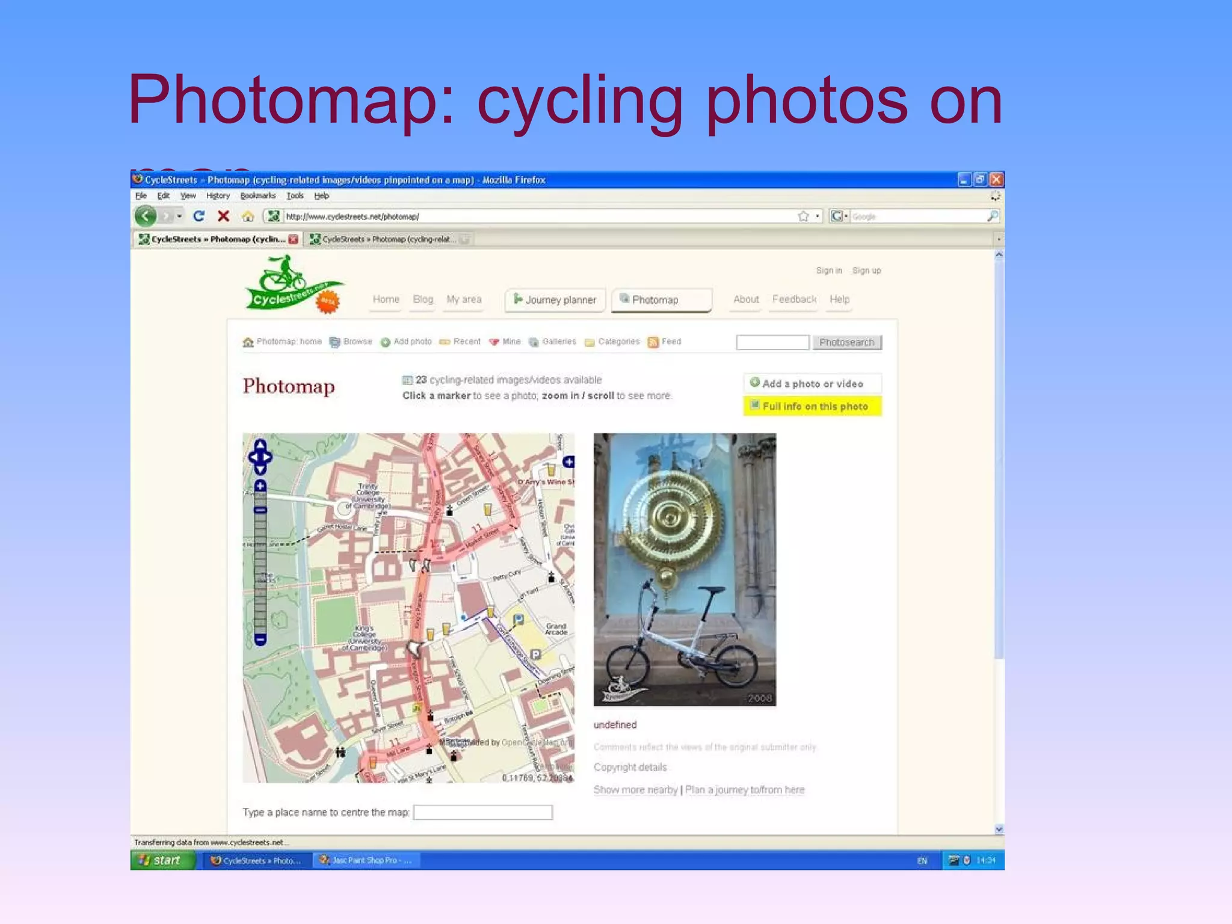This screenshot has height=924, width=1232.
Task: Open the Tools menu
Action: [x=295, y=196]
